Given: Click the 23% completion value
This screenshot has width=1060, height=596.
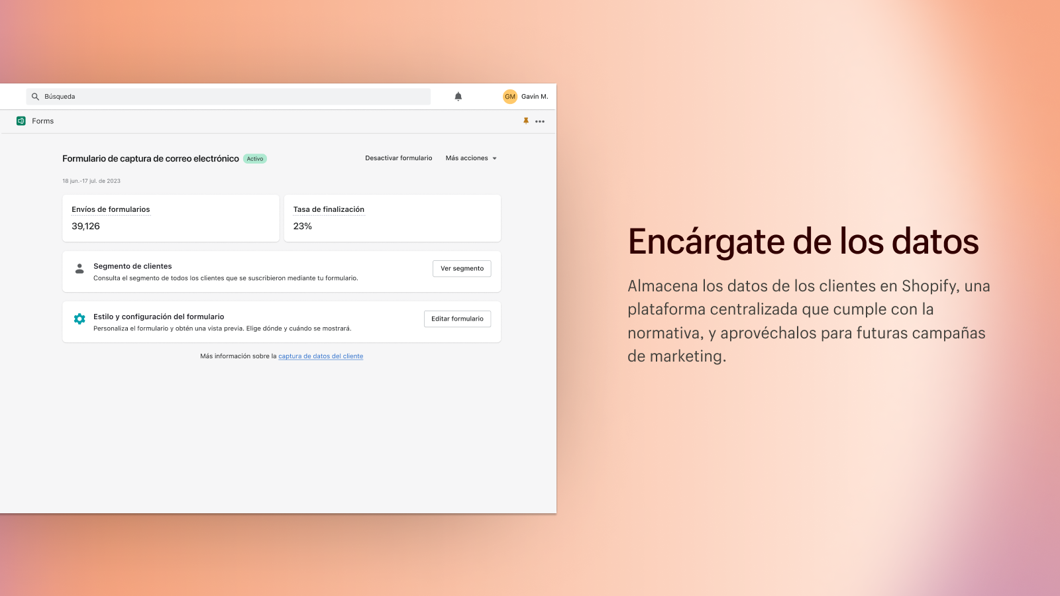Looking at the screenshot, I should coord(303,226).
